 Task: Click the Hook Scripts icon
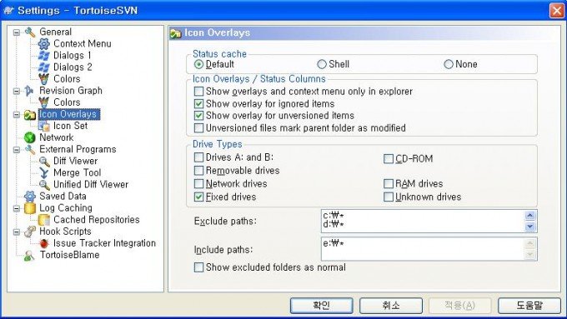click(x=30, y=232)
